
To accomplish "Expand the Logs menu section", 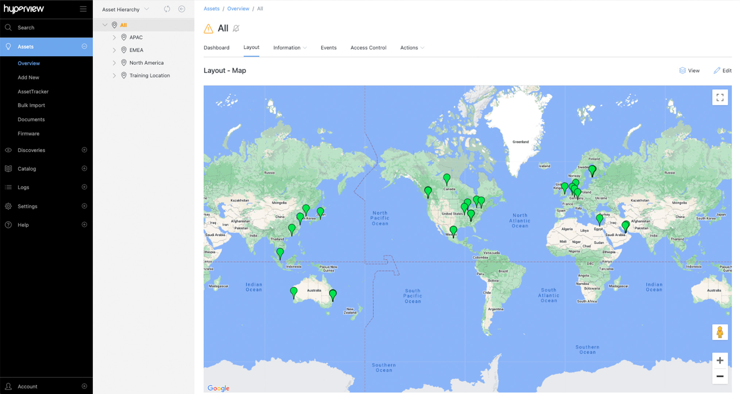I will click(84, 187).
